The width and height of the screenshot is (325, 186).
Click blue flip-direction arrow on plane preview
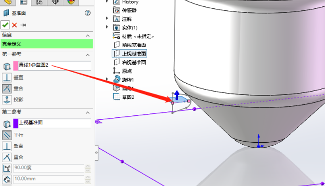click(x=177, y=95)
